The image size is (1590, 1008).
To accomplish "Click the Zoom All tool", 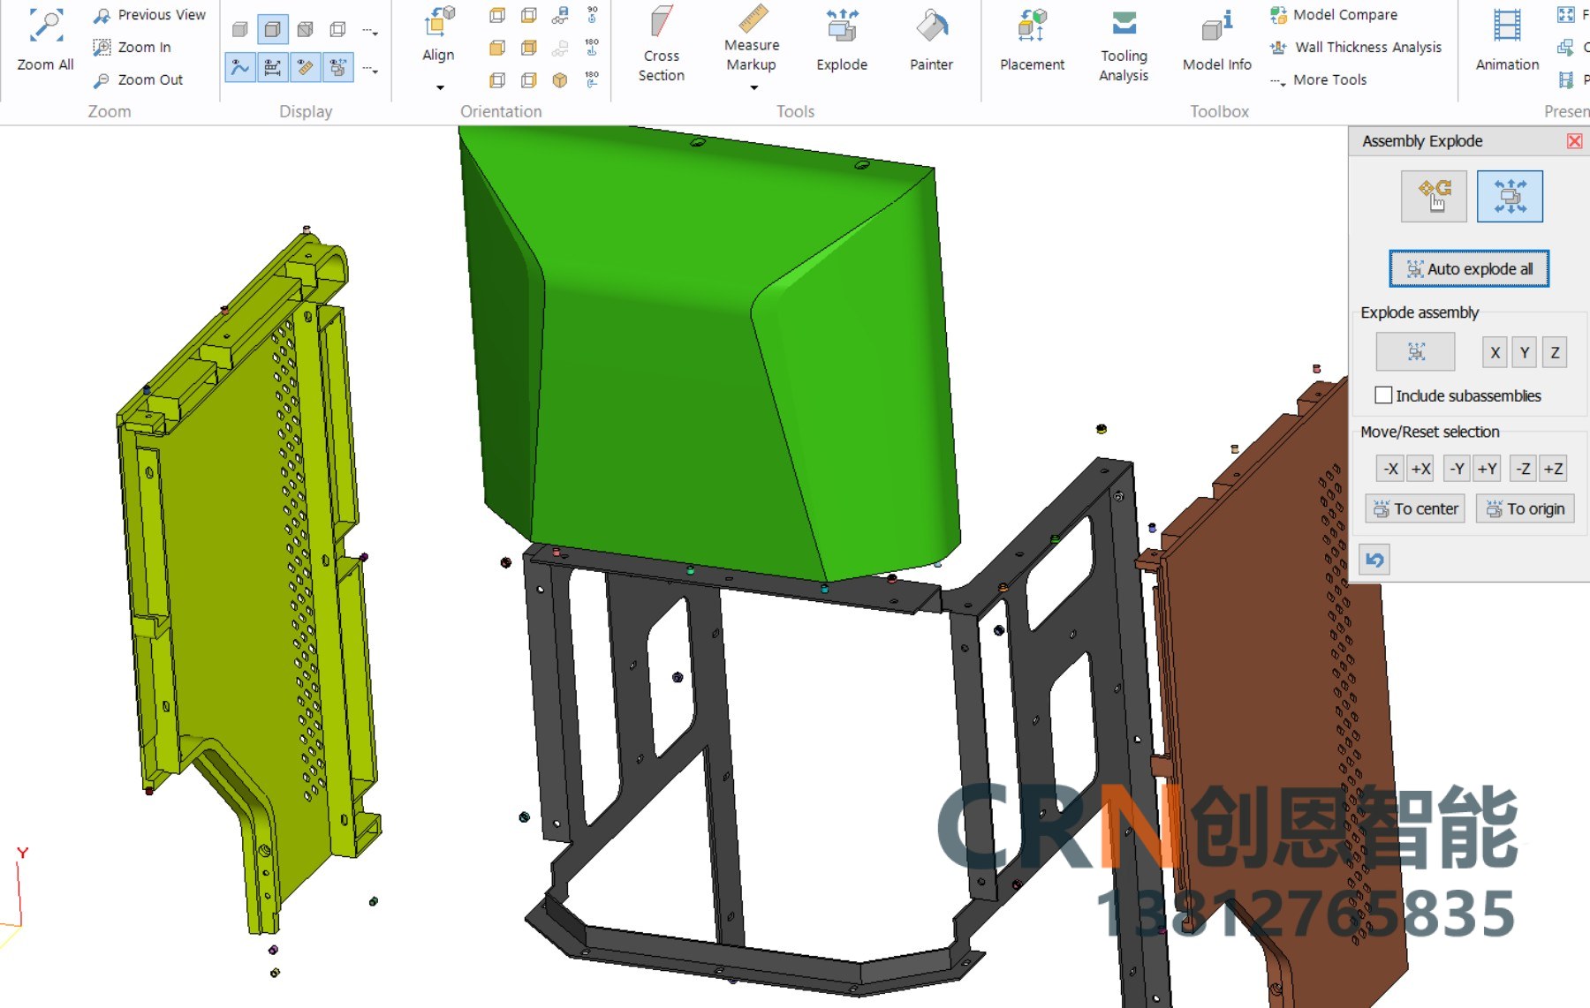I will pyautogui.click(x=45, y=41).
